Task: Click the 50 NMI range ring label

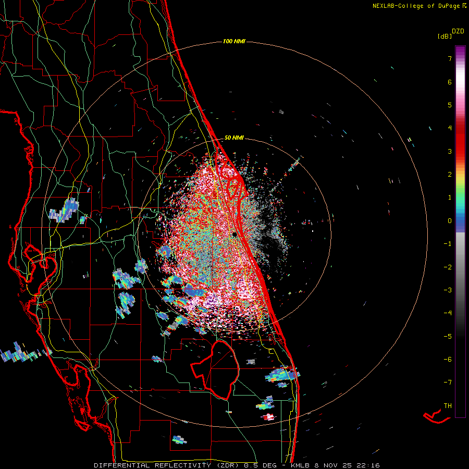Action: tap(234, 138)
